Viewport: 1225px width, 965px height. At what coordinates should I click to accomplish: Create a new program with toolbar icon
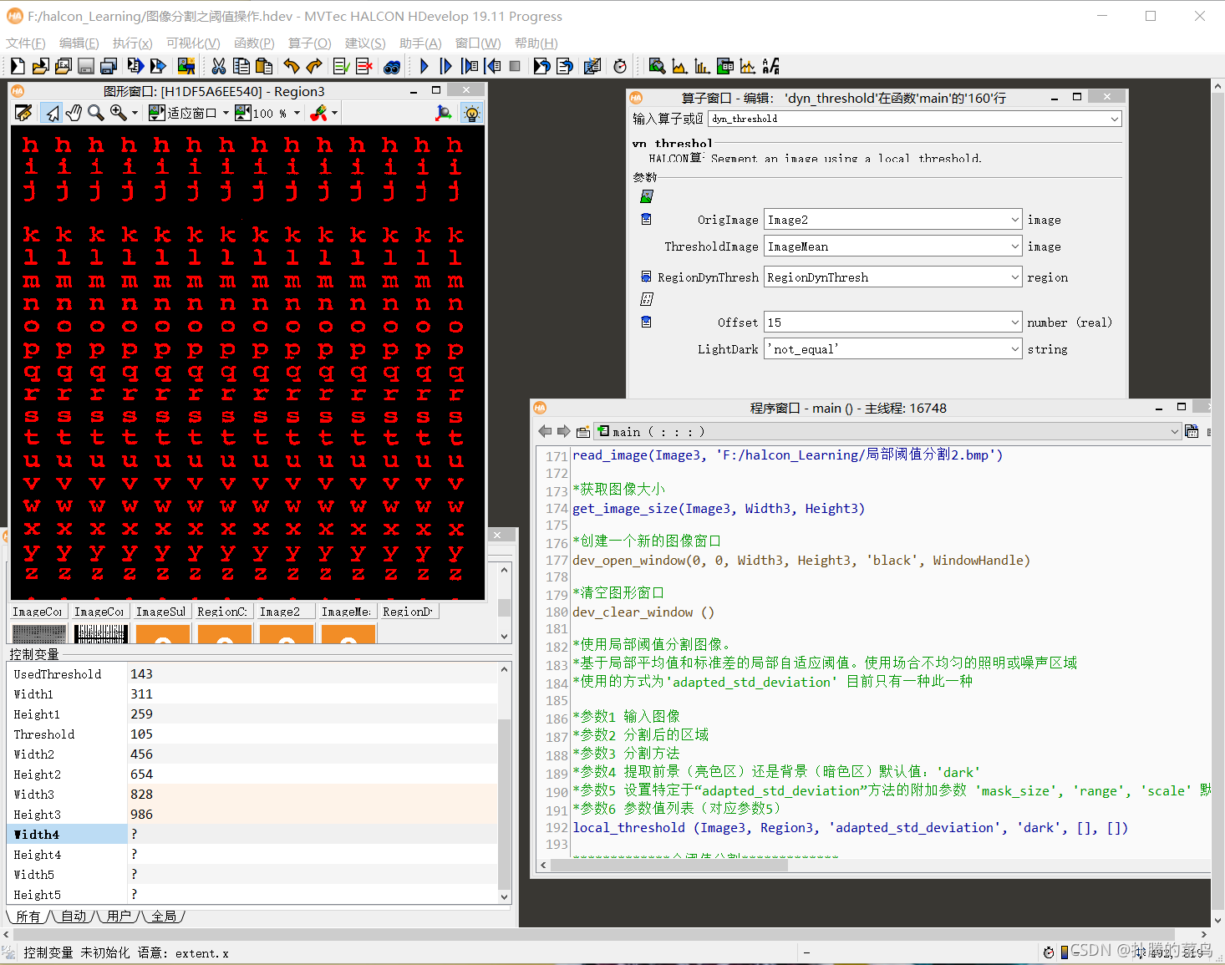click(18, 66)
